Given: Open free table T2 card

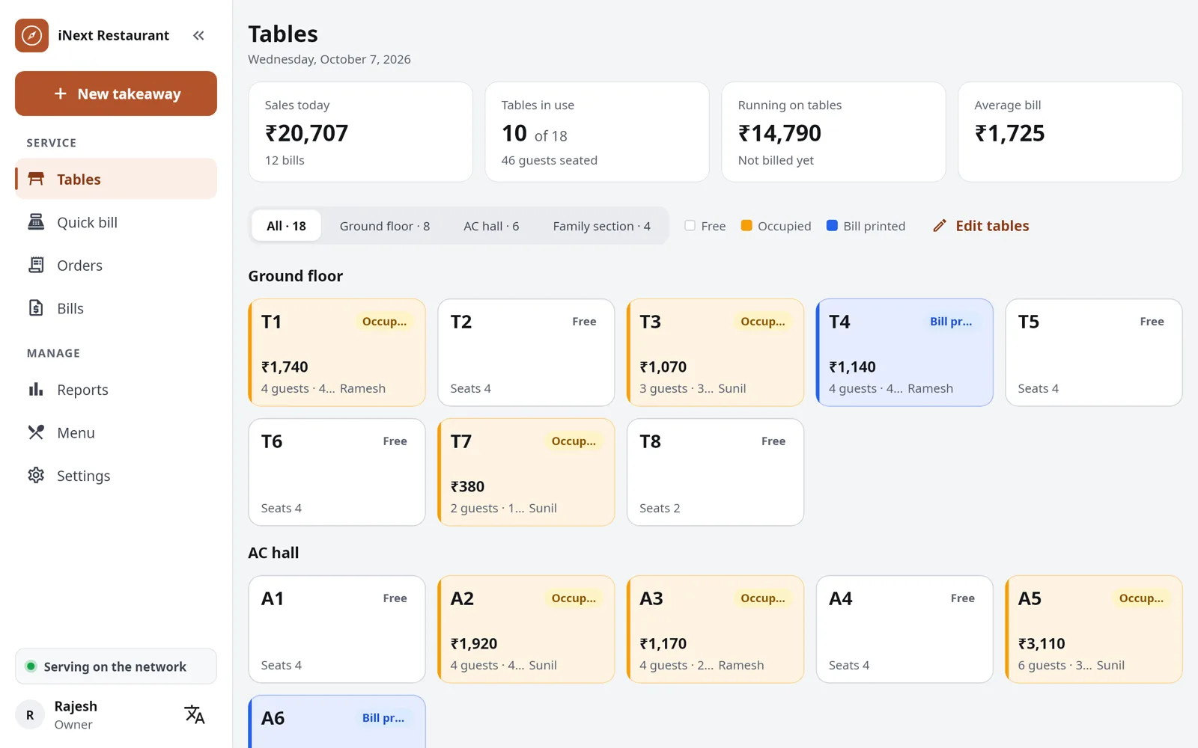Looking at the screenshot, I should click(x=526, y=352).
